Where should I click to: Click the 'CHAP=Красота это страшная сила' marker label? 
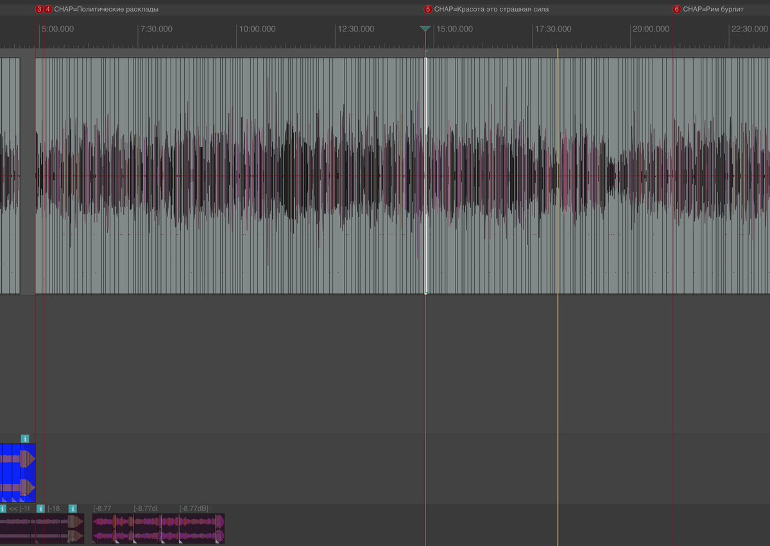click(492, 10)
